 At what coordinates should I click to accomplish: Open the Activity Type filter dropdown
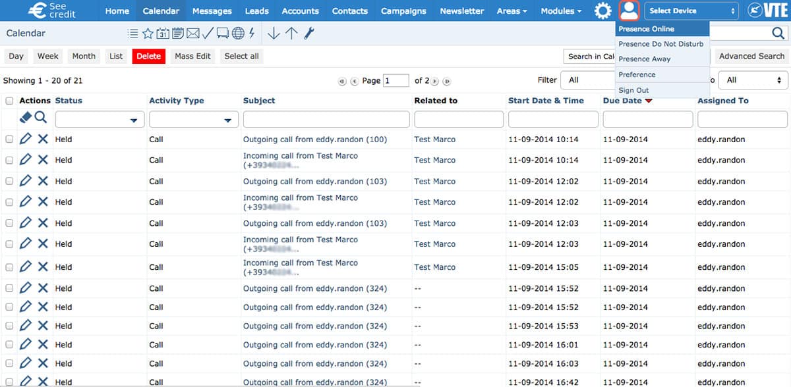(x=194, y=119)
